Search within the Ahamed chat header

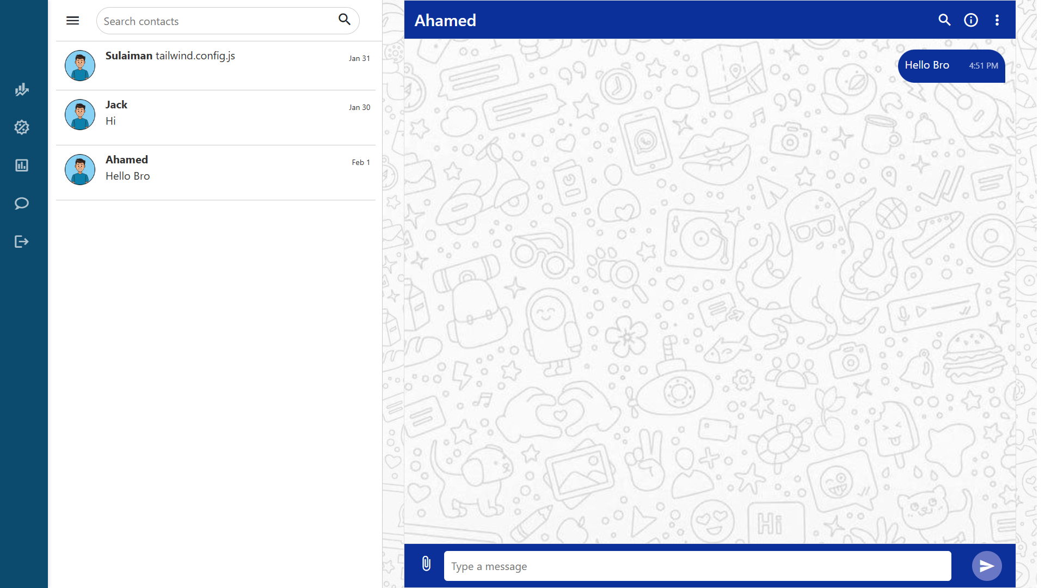tap(944, 20)
